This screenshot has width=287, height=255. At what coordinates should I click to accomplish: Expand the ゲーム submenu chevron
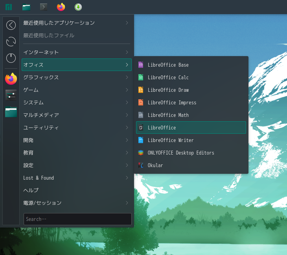127,90
